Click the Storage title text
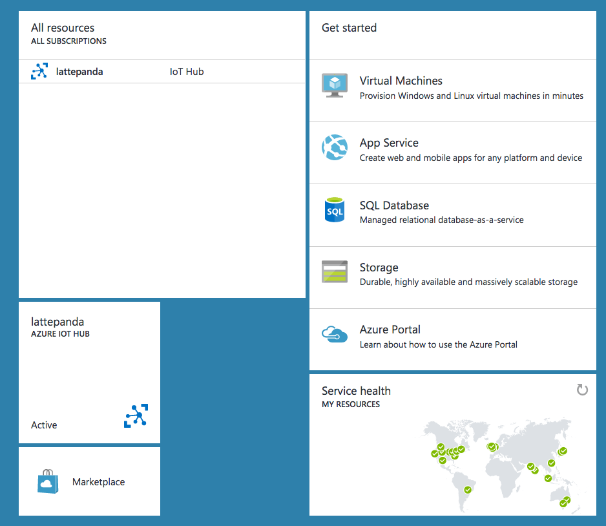This screenshot has width=606, height=526. point(379,268)
